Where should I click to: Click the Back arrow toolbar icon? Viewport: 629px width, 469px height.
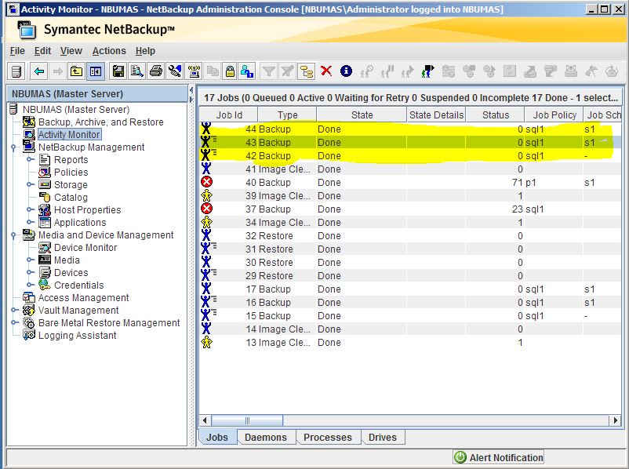click(39, 72)
